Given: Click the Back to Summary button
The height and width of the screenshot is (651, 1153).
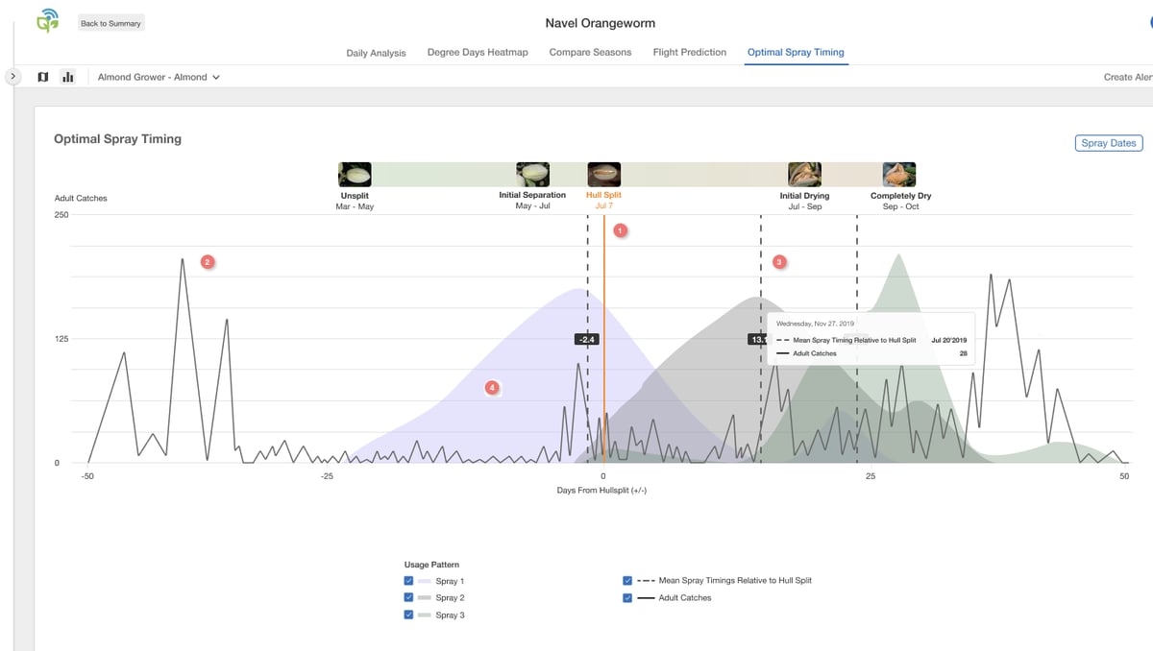Looking at the screenshot, I should click(111, 23).
